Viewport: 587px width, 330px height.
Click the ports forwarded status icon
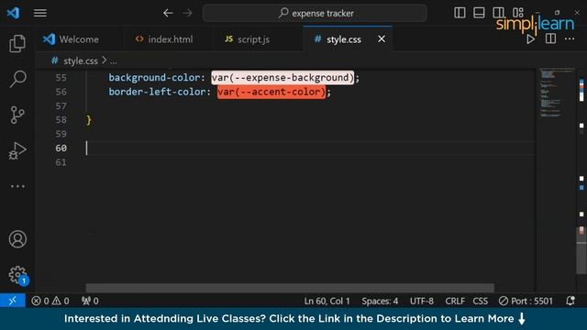[x=90, y=301]
